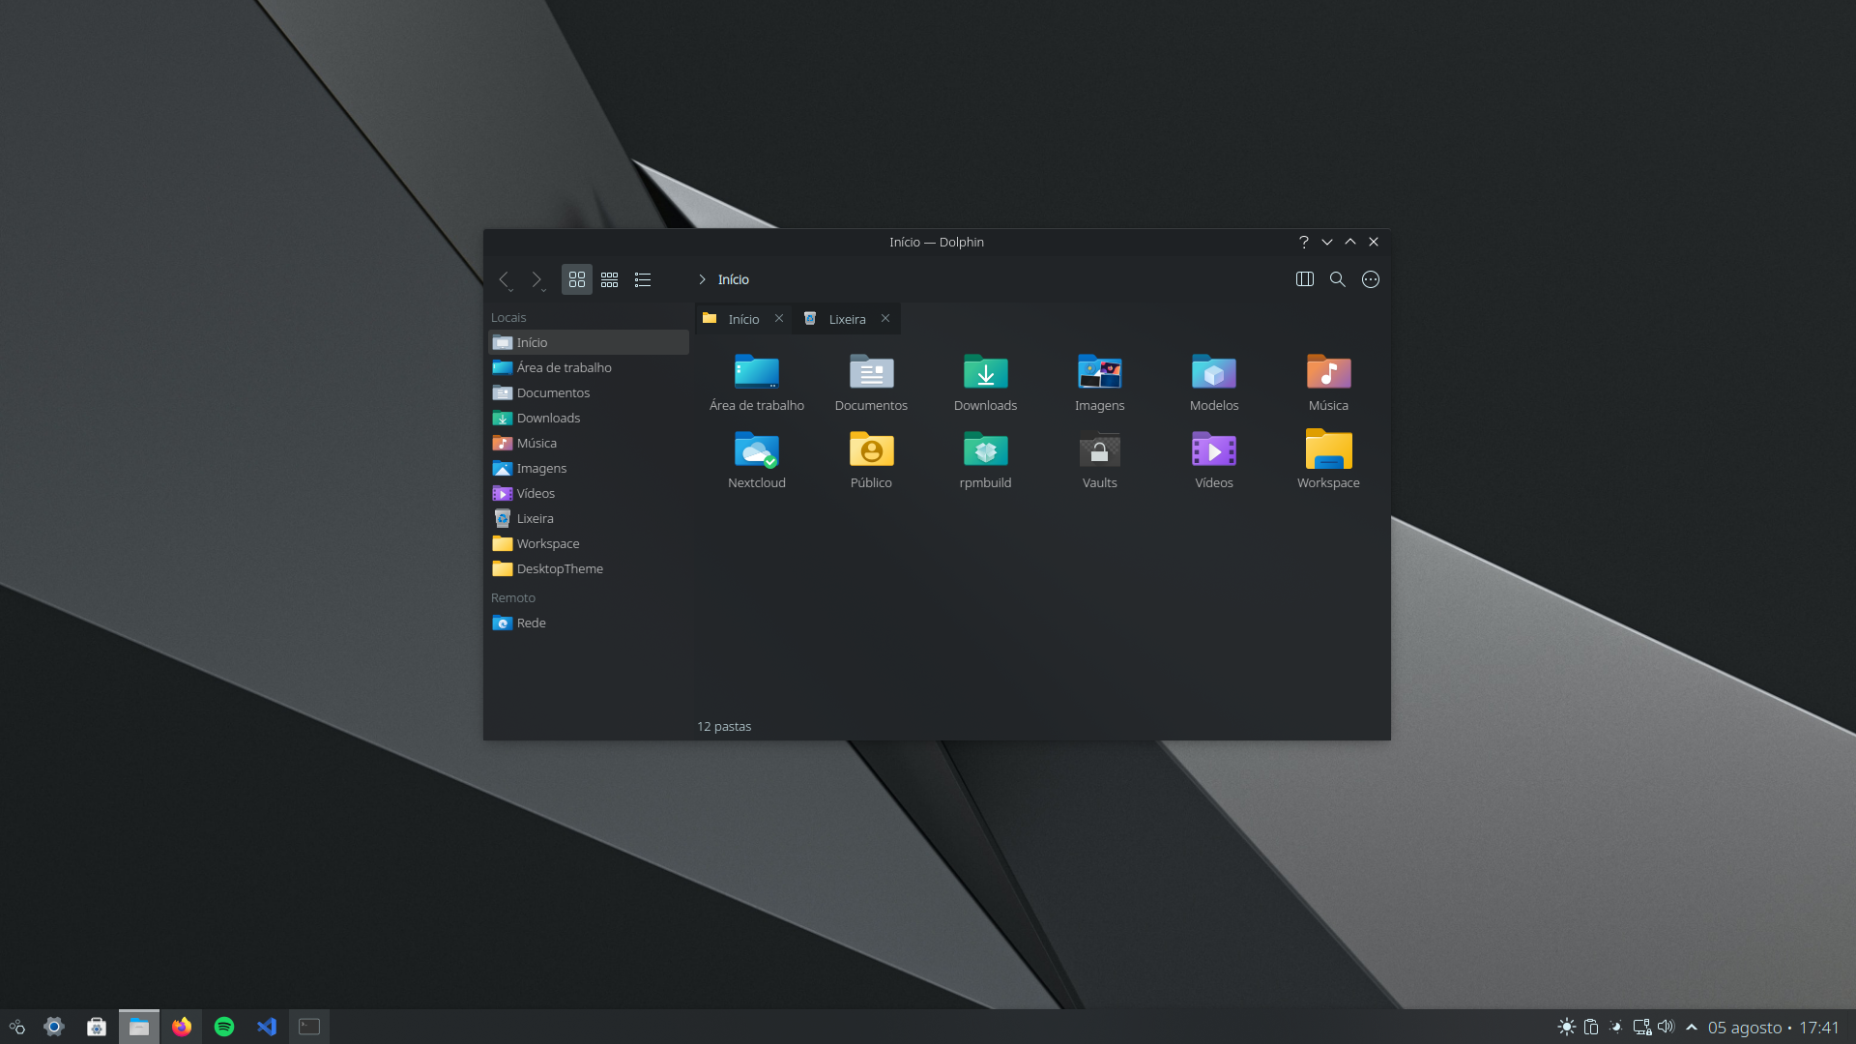Open the search magnifier in toolbar
This screenshot has height=1044, width=1856.
coord(1338,279)
